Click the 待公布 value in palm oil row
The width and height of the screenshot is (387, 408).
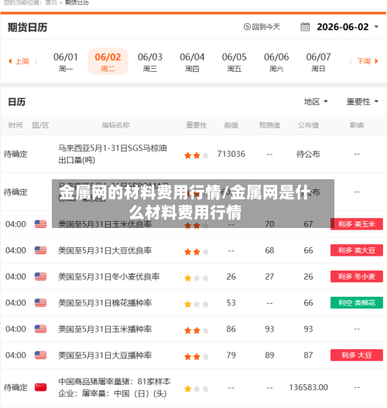click(308, 154)
